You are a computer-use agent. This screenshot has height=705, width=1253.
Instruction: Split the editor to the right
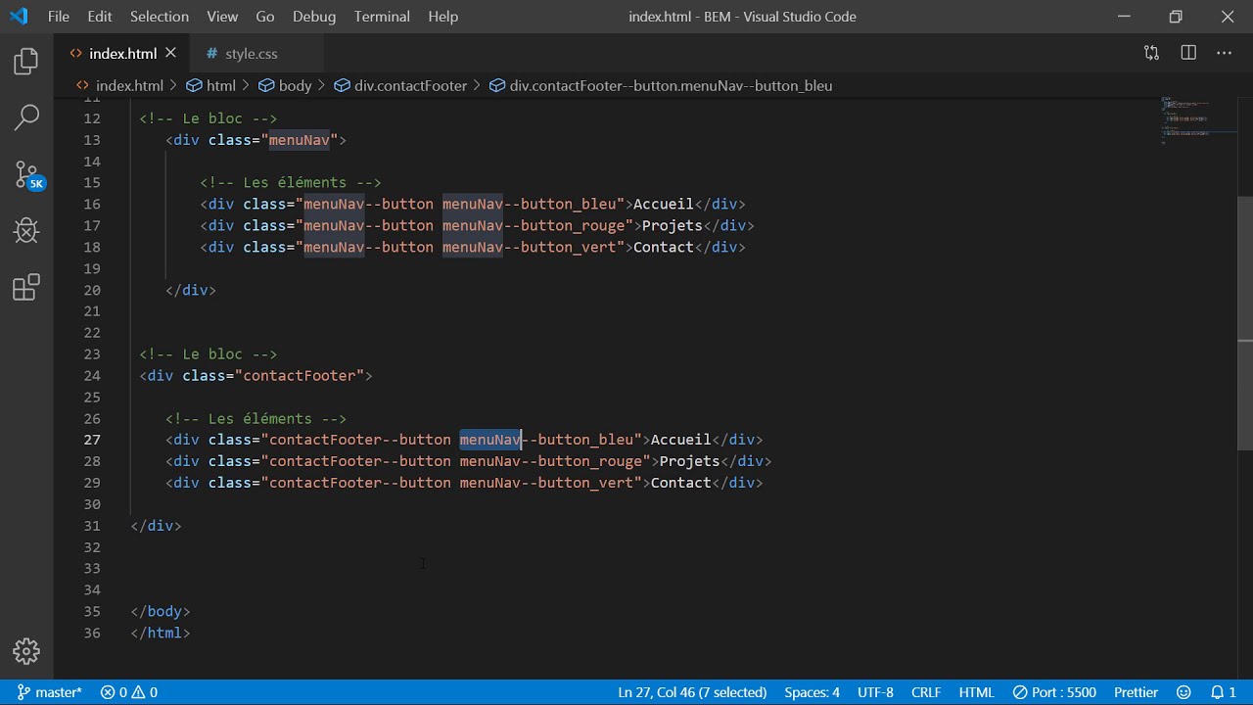point(1188,53)
